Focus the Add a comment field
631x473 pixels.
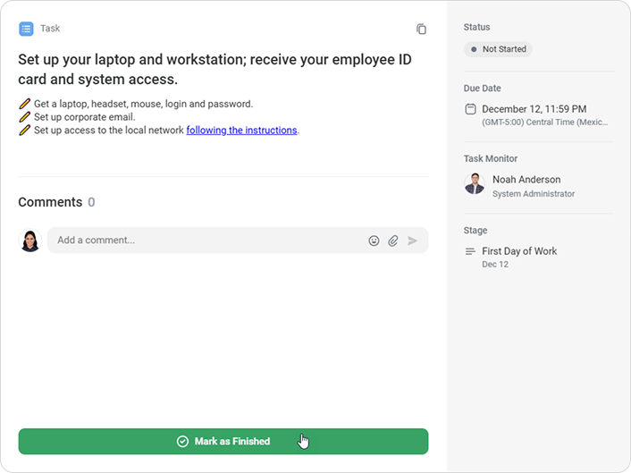pyautogui.click(x=206, y=241)
